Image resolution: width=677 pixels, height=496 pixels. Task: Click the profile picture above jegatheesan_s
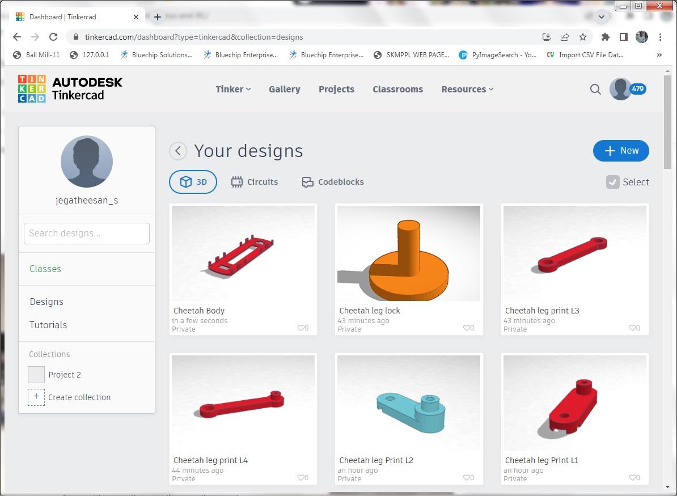pos(87,162)
